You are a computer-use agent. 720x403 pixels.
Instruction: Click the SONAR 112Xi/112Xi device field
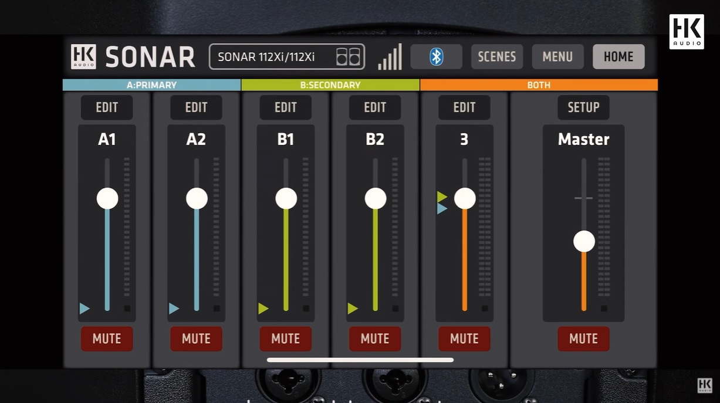point(287,57)
